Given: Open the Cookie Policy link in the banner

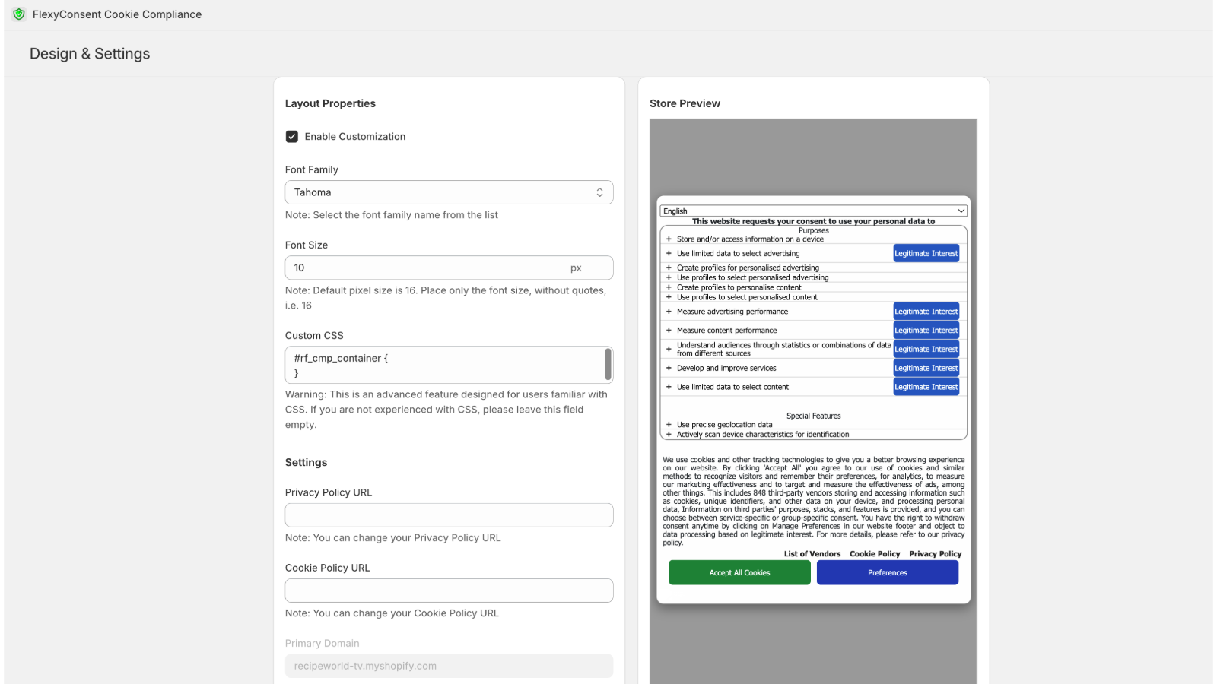Looking at the screenshot, I should coord(874,554).
